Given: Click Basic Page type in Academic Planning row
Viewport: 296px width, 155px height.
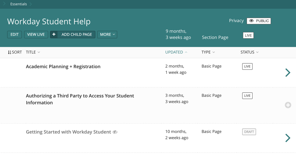Looking at the screenshot, I should point(211,66).
